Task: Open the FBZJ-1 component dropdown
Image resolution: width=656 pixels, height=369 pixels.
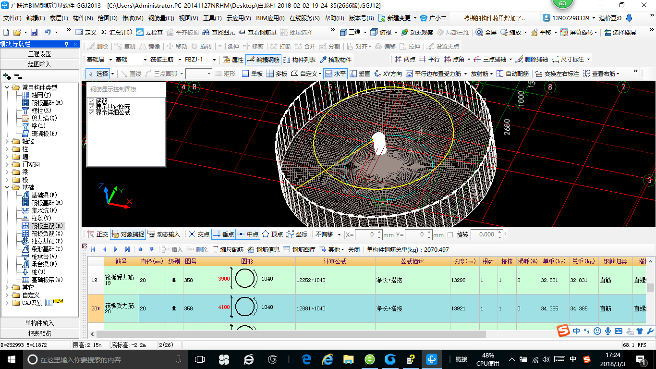Action: 215,60
